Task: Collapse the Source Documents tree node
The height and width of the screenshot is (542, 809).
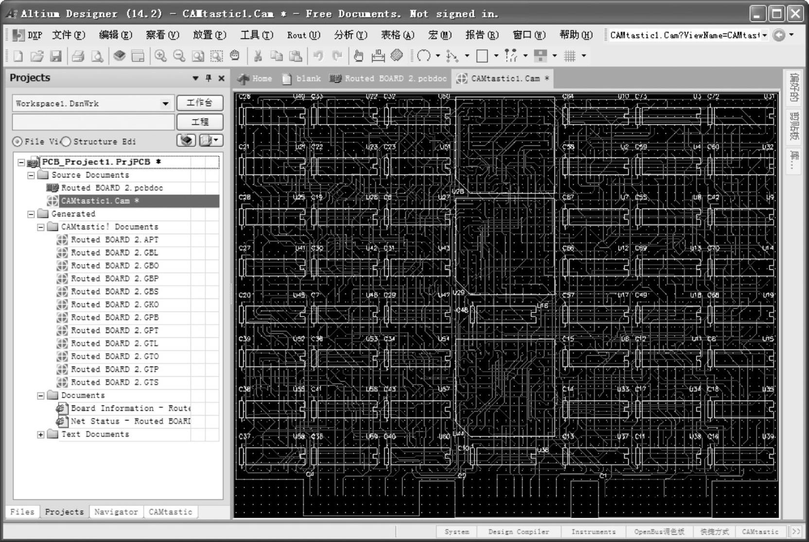Action: coord(31,175)
